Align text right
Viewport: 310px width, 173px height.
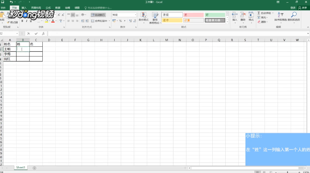click(77, 21)
